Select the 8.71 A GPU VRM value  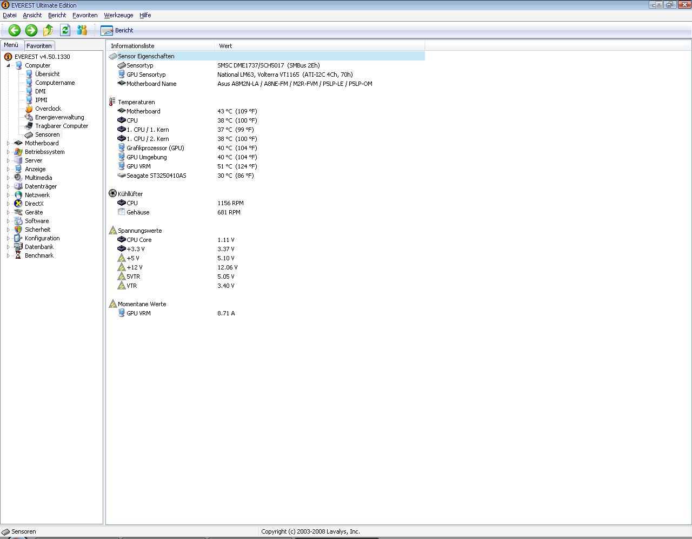pyautogui.click(x=226, y=313)
